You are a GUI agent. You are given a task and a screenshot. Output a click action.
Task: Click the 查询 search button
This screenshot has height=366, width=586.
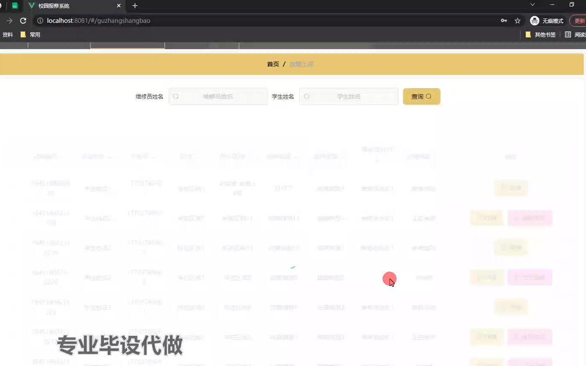click(x=421, y=96)
